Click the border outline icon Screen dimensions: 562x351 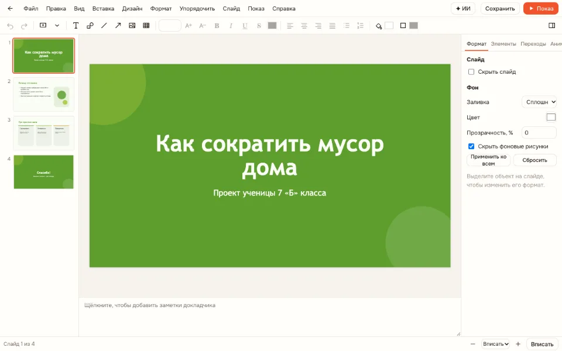(x=403, y=25)
